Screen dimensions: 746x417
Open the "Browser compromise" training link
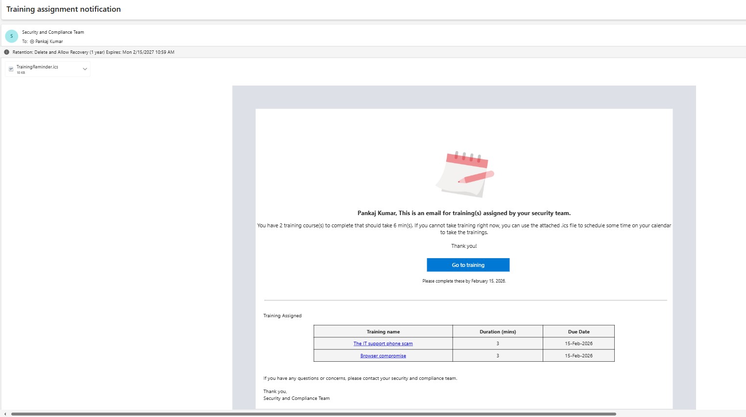point(383,356)
